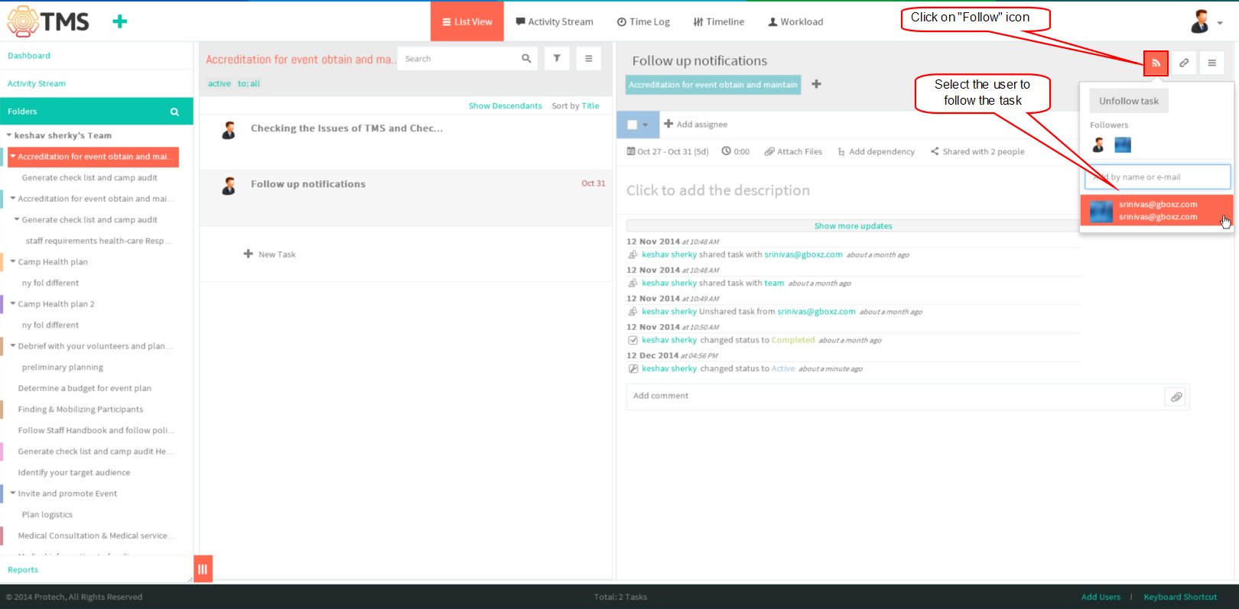
Task: Click the green plus icon near TMS logo
Action: [120, 21]
